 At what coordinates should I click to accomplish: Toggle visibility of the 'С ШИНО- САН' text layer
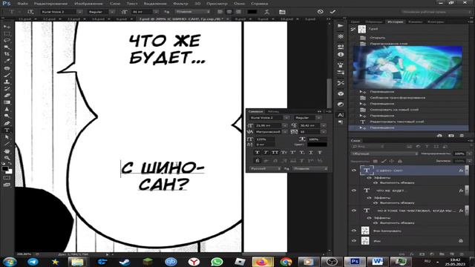[354, 171]
